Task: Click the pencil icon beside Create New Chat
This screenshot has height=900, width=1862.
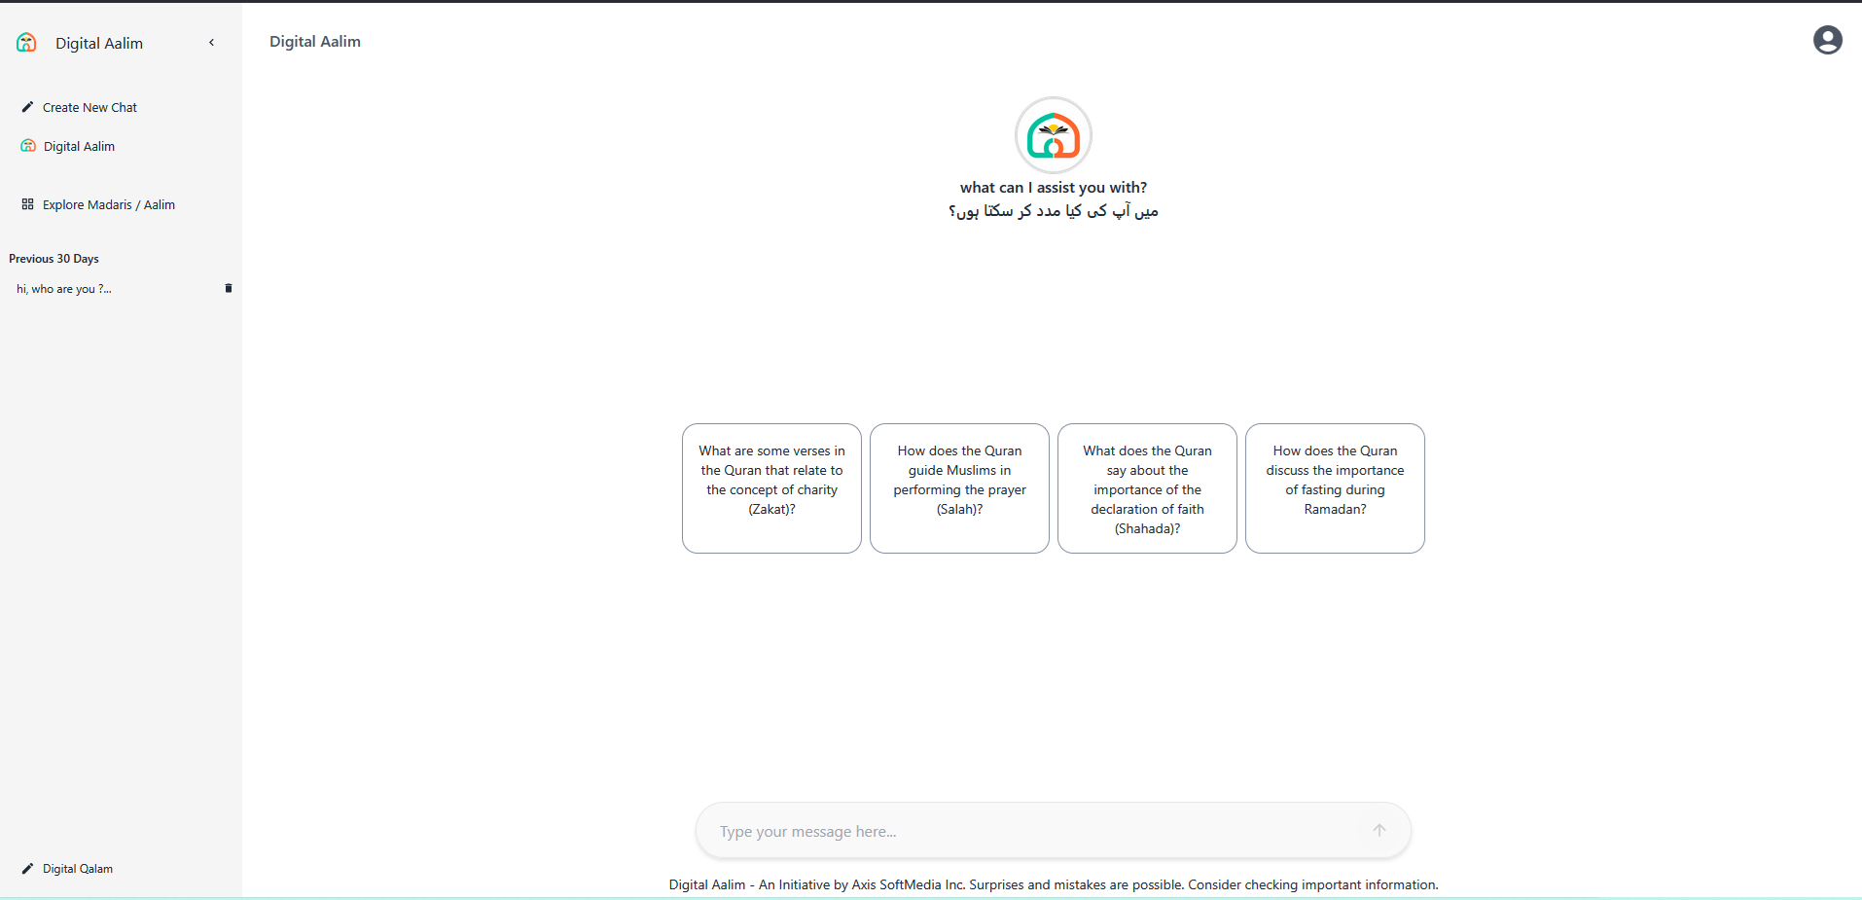Action: click(x=27, y=107)
